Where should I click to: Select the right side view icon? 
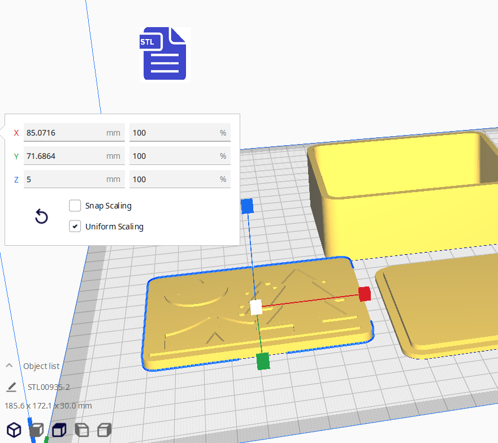tap(105, 430)
